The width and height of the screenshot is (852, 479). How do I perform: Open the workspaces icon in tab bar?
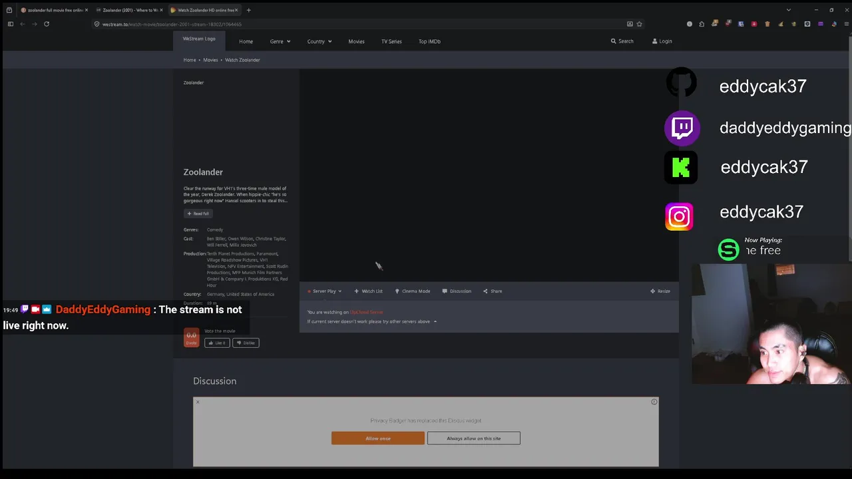coord(9,10)
